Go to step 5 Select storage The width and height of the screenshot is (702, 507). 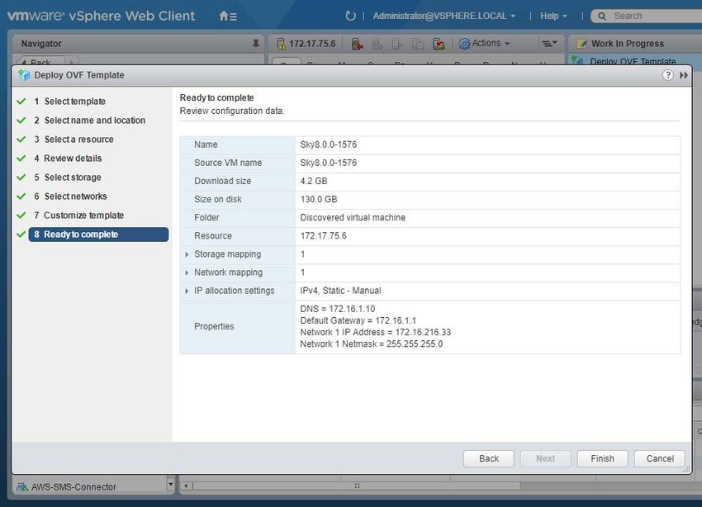coord(73,178)
